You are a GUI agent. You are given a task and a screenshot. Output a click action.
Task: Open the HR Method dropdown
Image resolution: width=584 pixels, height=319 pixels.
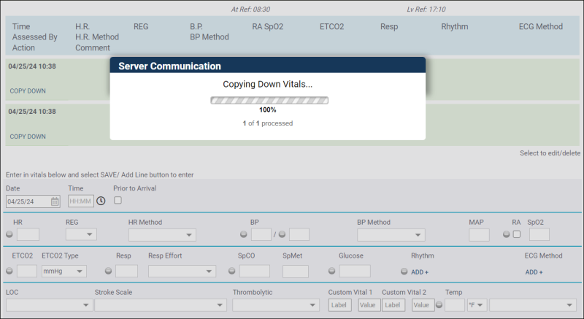pyautogui.click(x=162, y=235)
